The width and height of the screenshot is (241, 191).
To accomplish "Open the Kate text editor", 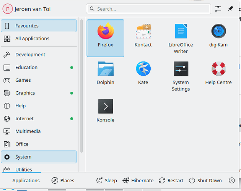I will [x=143, y=74].
